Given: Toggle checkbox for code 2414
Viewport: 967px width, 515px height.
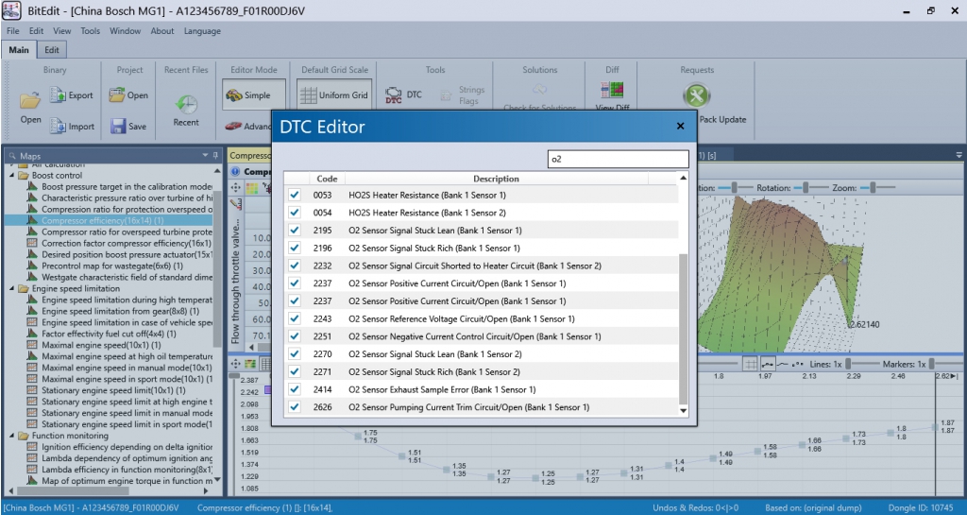Looking at the screenshot, I should tap(295, 389).
